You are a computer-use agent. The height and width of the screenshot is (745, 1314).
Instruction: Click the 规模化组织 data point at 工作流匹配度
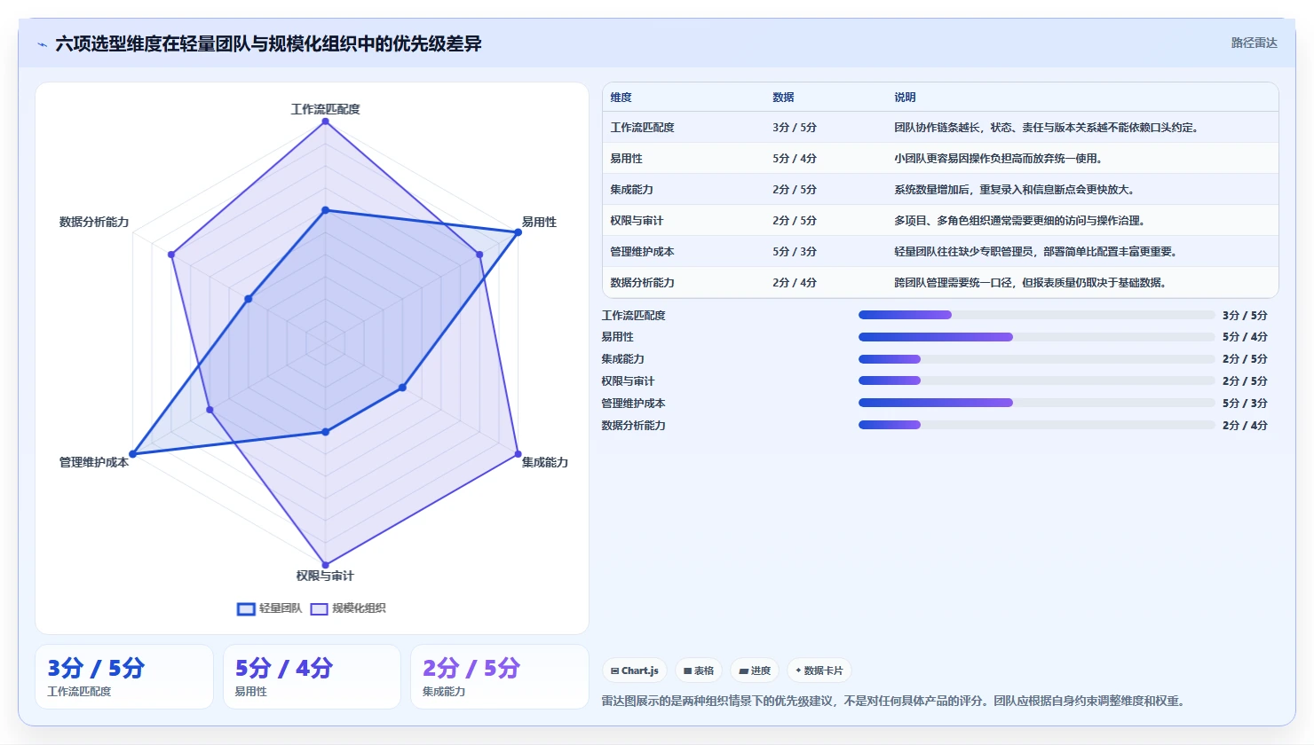[x=326, y=122]
